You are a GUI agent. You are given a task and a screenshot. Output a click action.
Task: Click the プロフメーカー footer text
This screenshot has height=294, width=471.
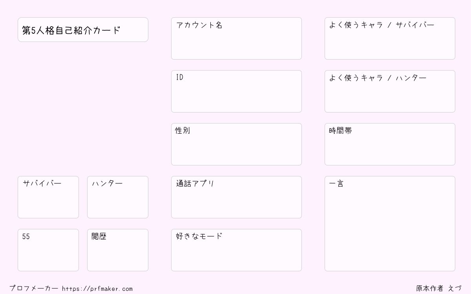(x=34, y=289)
